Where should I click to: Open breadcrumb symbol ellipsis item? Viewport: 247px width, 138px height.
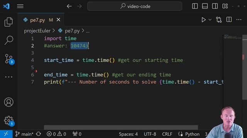pyautogui.click(x=88, y=31)
